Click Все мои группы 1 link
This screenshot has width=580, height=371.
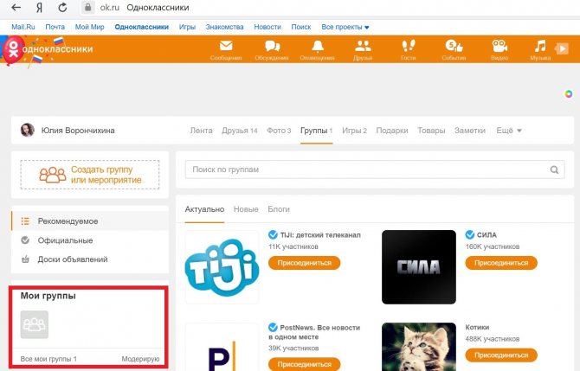coord(48,359)
